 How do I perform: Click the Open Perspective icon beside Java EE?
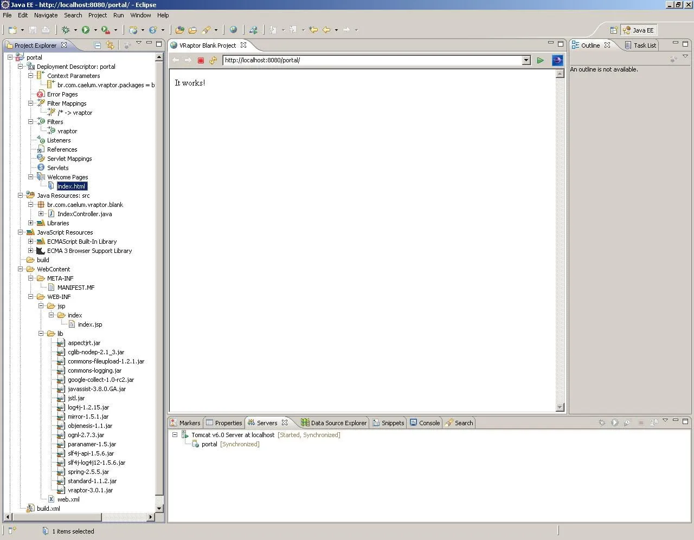click(614, 30)
